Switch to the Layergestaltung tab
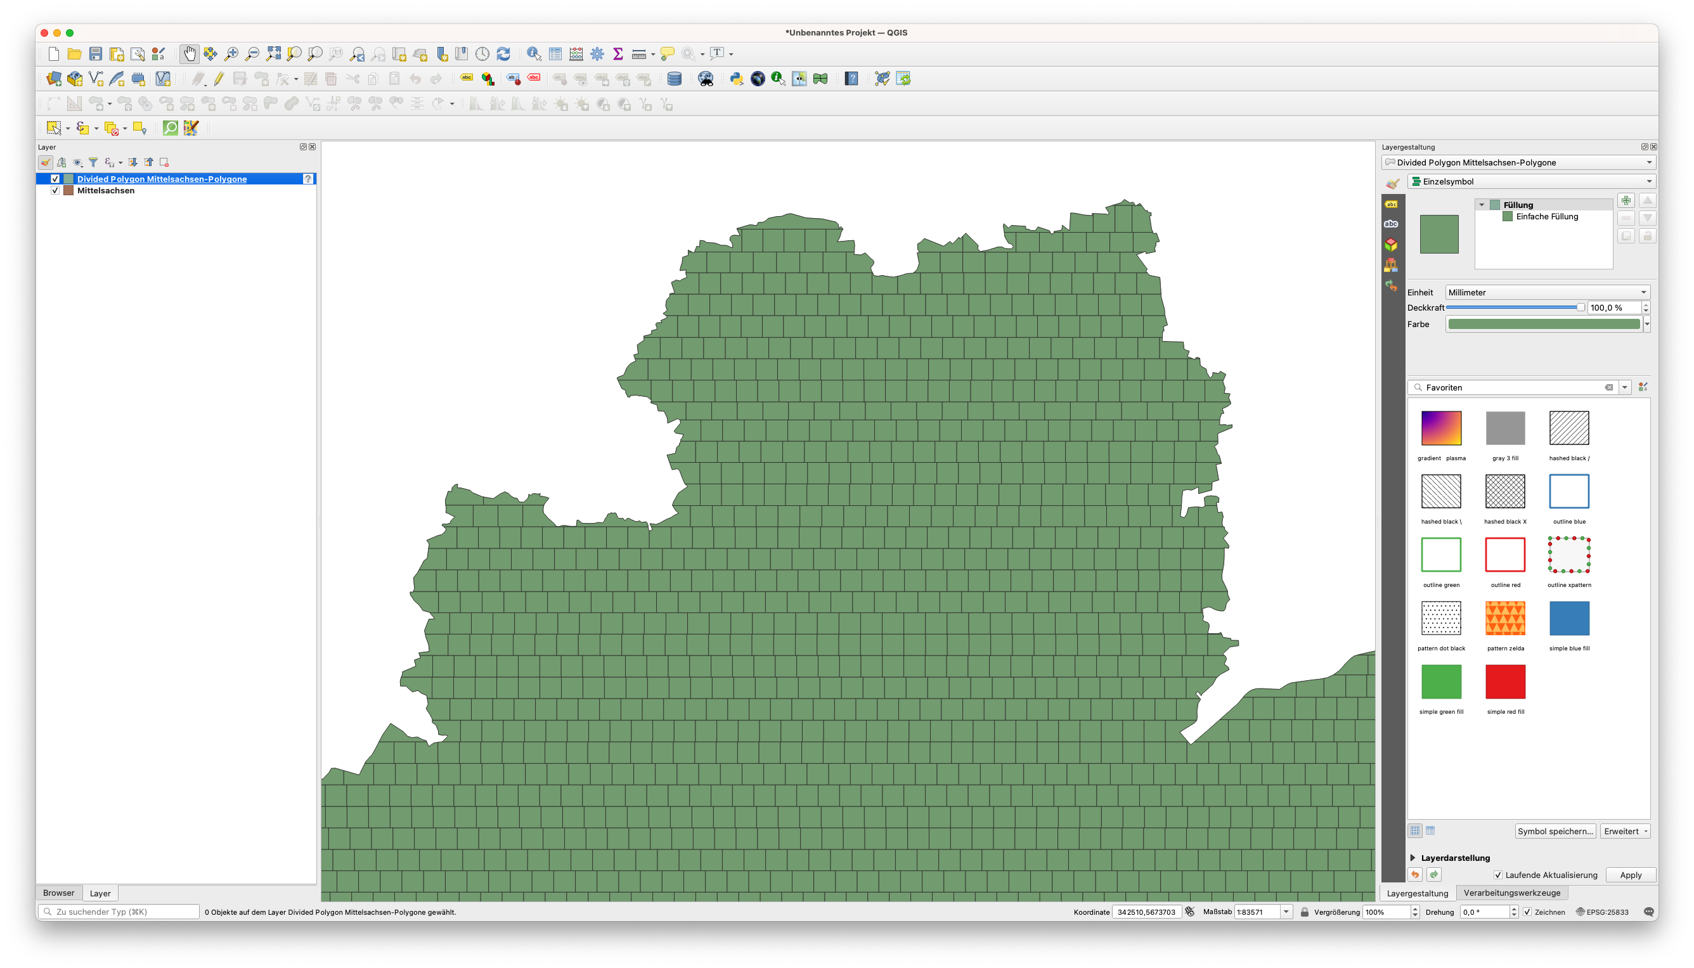The width and height of the screenshot is (1694, 968). click(x=1418, y=893)
